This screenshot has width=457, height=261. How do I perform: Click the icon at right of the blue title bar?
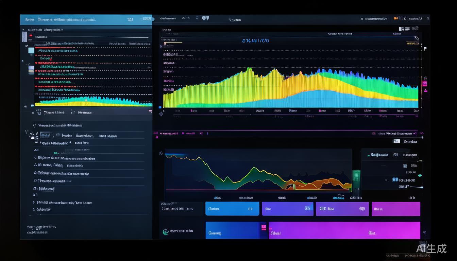point(130,20)
